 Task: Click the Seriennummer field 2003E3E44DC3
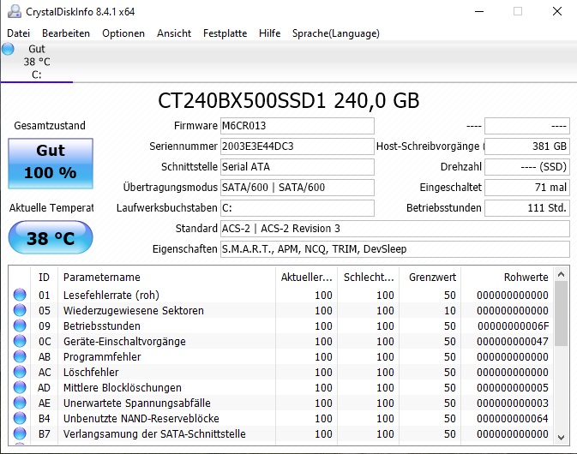click(x=298, y=146)
